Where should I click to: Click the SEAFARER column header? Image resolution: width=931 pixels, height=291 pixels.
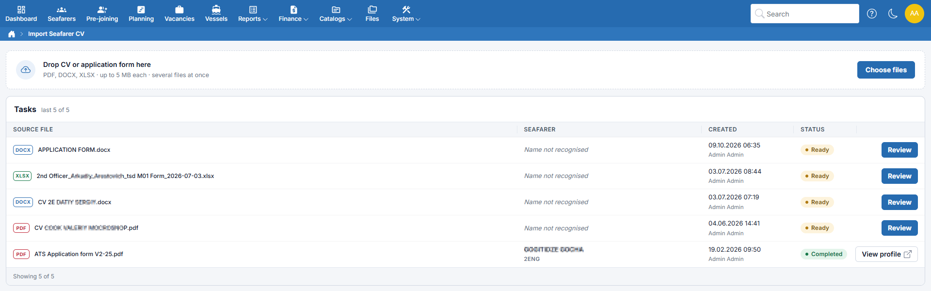pyautogui.click(x=540, y=129)
